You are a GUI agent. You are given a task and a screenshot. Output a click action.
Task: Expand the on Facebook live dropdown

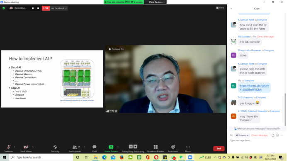pyautogui.click(x=59, y=8)
